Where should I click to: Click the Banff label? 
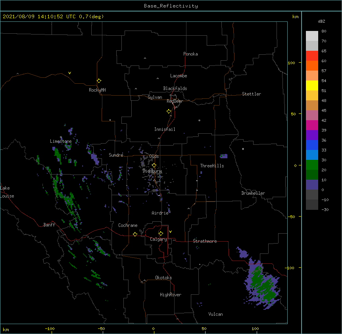coord(49,225)
